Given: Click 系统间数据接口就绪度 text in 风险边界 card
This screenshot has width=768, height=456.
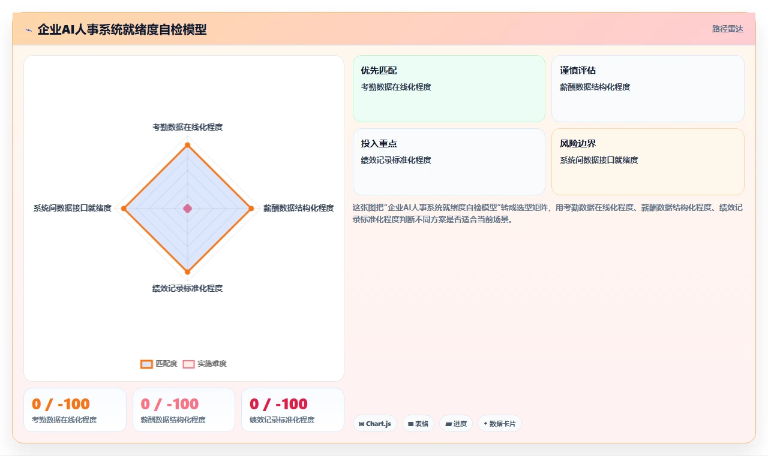Looking at the screenshot, I should pos(599,160).
